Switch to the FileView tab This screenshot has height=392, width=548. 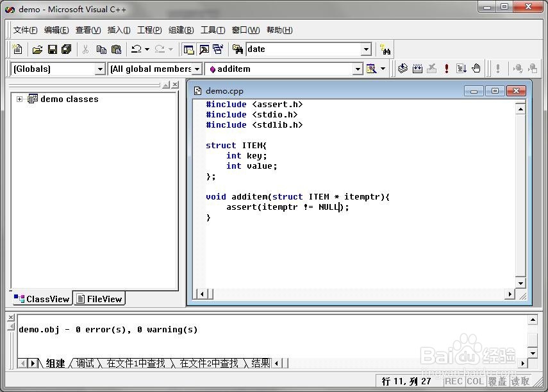(x=99, y=298)
